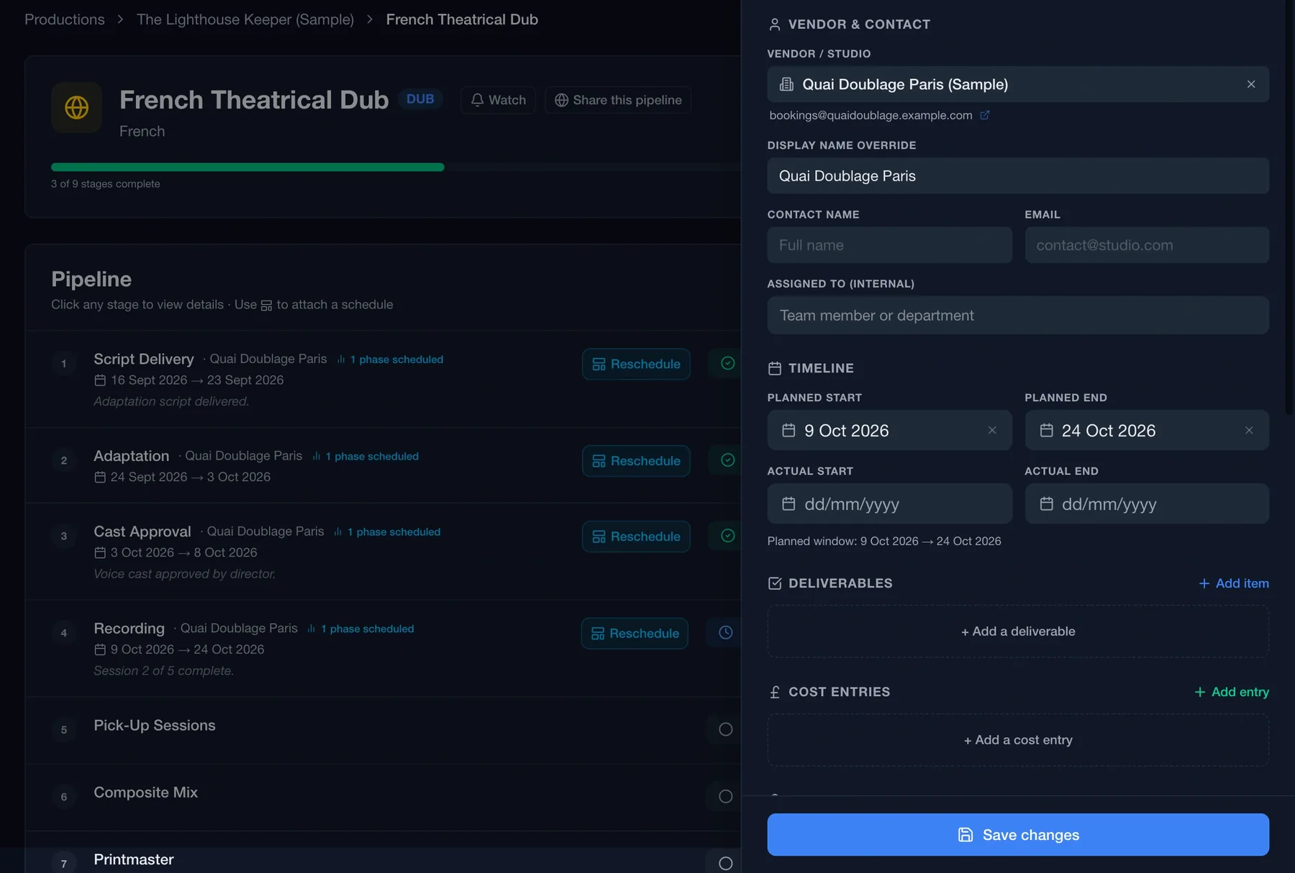Click Add item in Deliverables
Image resolution: width=1295 pixels, height=873 pixels.
point(1233,583)
